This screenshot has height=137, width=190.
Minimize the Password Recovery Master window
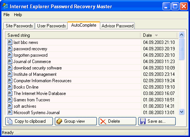point(166,6)
